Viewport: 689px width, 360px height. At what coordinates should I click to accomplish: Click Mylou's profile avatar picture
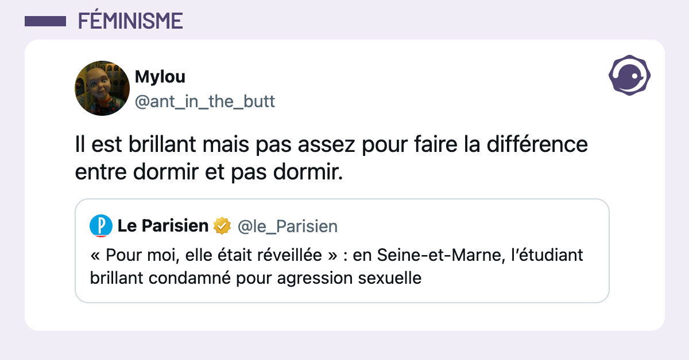(x=102, y=88)
